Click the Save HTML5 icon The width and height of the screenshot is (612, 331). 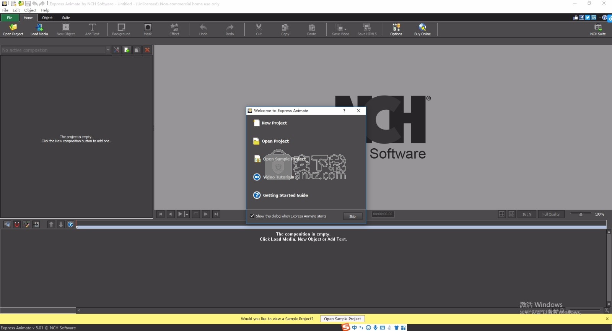367,29
